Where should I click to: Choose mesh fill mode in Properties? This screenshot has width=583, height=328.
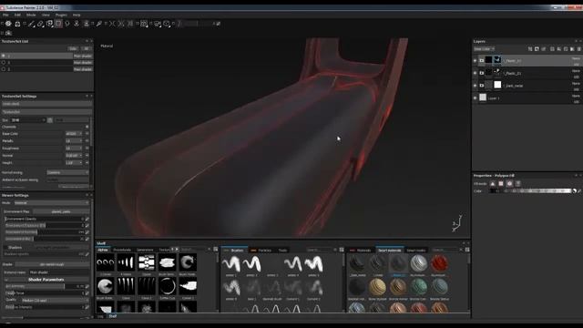[509, 184]
